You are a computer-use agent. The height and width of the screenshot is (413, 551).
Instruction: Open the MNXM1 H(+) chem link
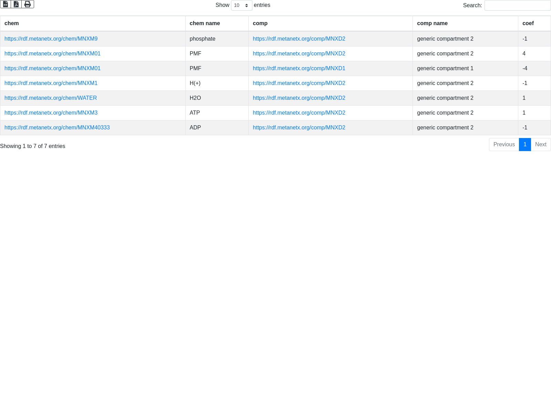point(51,83)
